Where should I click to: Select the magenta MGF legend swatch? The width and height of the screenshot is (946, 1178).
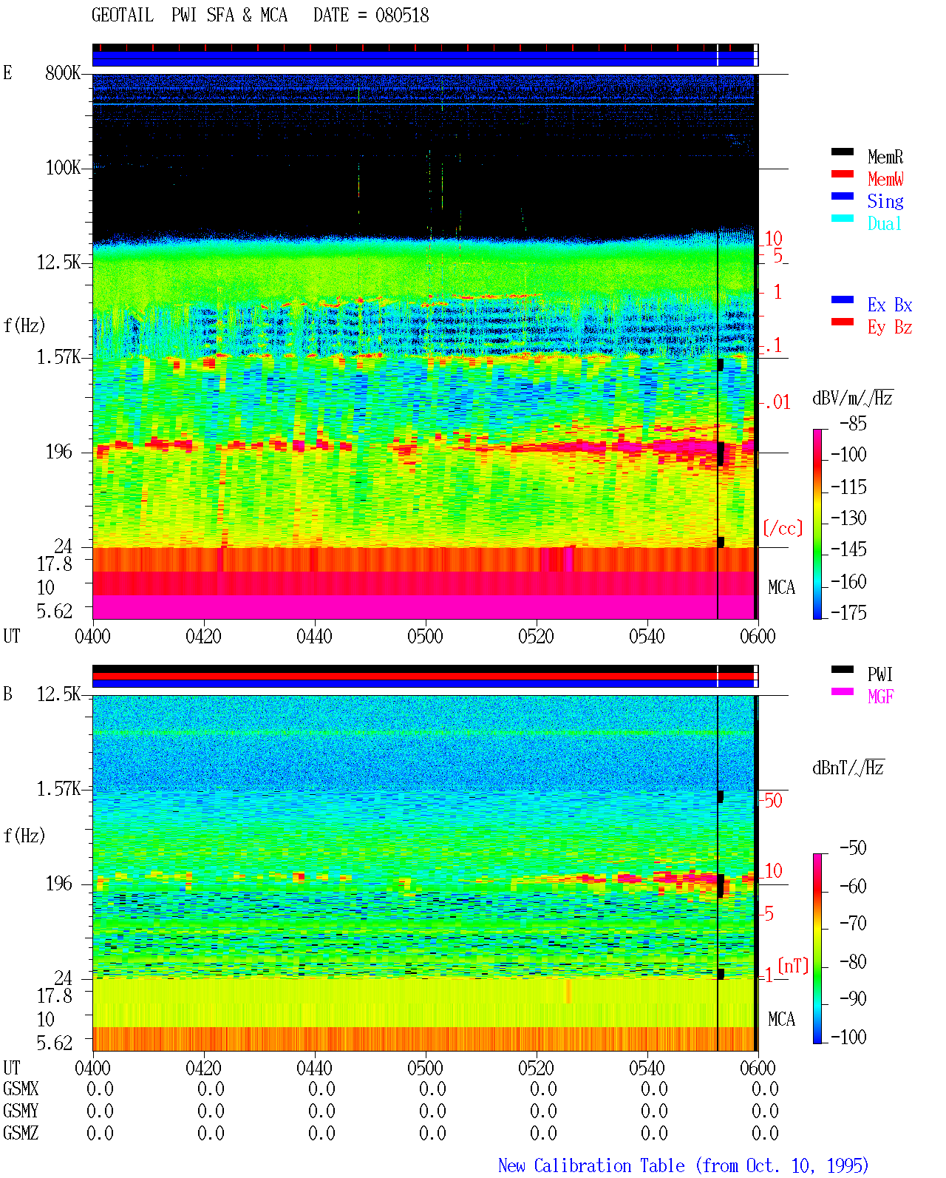tap(843, 692)
